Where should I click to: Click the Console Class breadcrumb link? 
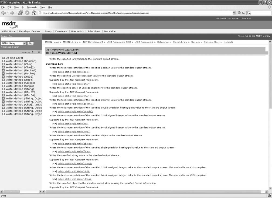pyautogui.click(x=212, y=42)
